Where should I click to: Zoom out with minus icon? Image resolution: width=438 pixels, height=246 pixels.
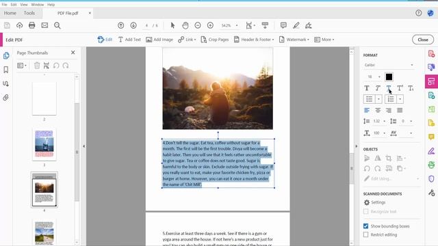tap(198, 25)
